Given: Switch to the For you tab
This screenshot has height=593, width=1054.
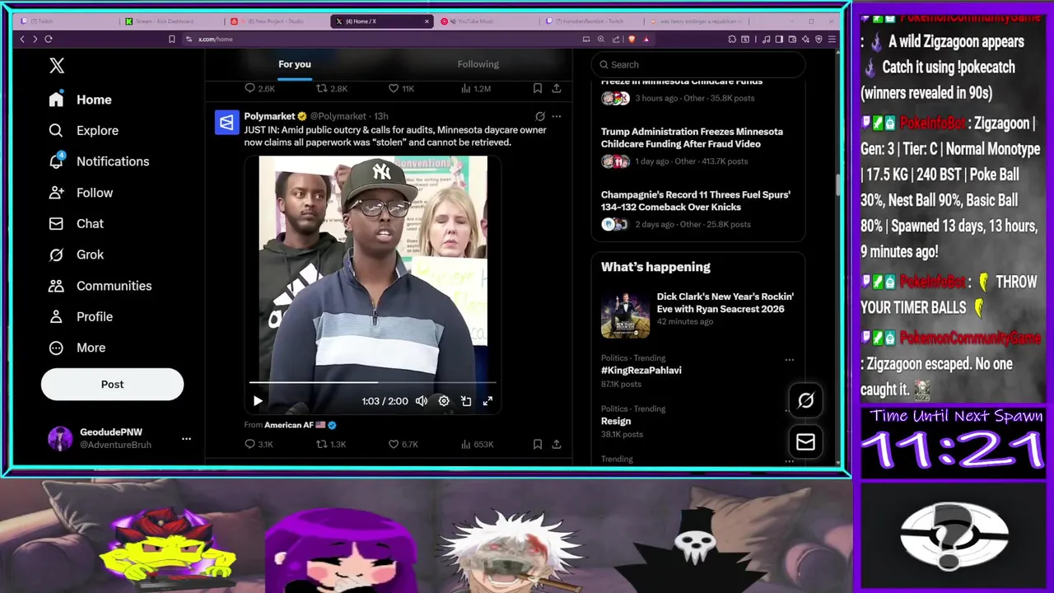Looking at the screenshot, I should tap(295, 64).
